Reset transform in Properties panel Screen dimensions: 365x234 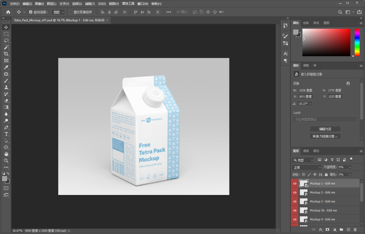coord(348,83)
